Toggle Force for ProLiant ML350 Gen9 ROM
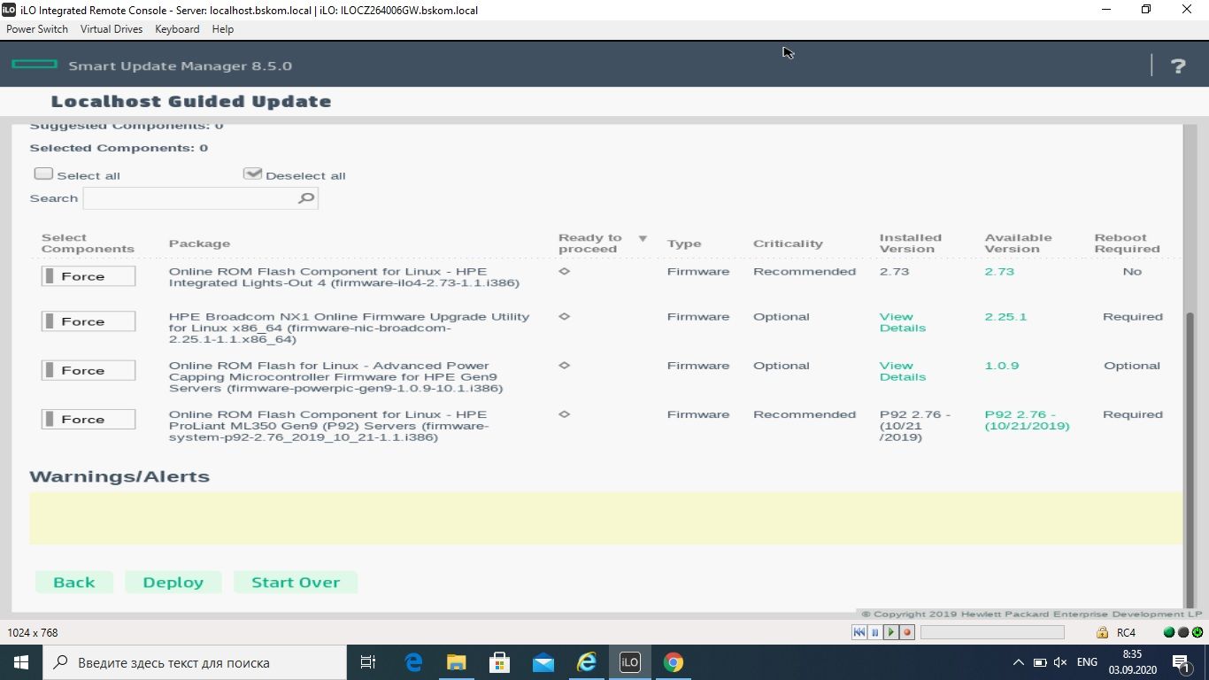Image resolution: width=1209 pixels, height=680 pixels. click(x=89, y=419)
